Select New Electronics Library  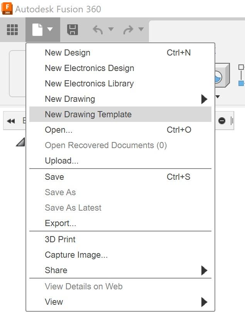pos(89,84)
